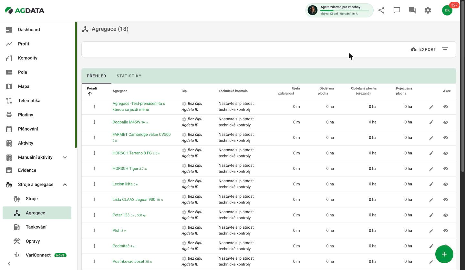This screenshot has height=270, width=465.
Task: Edit Lexion lišta with pencil icon
Action: click(x=431, y=184)
